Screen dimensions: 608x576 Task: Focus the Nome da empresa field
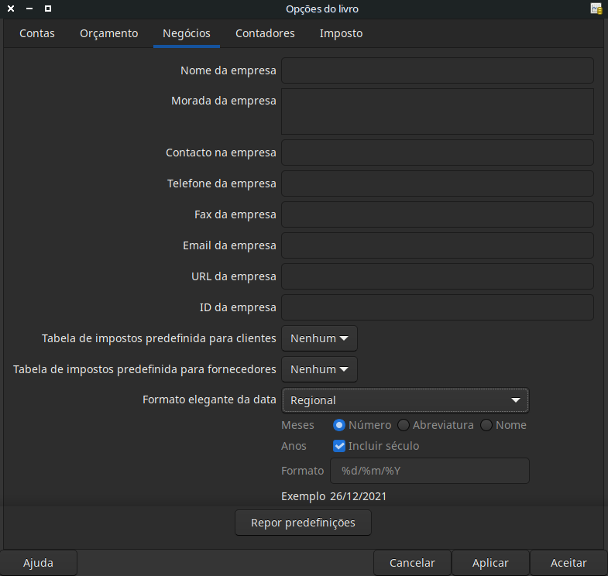pos(437,70)
